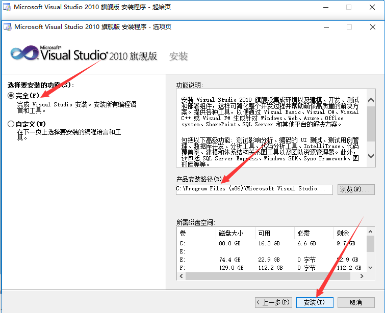Click the 必需 column header
385x313 pixels.
pos(314,233)
